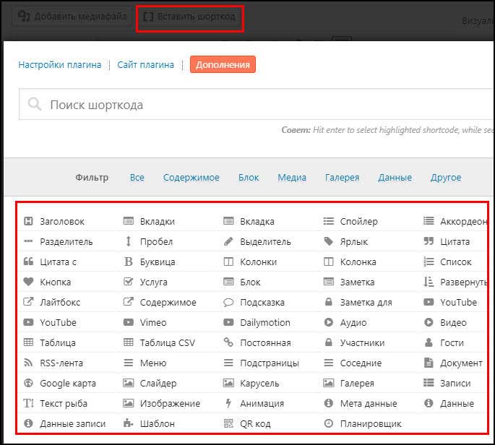The height and width of the screenshot is (445, 495).
Task: Click the Цитата с shortcode label
Action: [58, 262]
